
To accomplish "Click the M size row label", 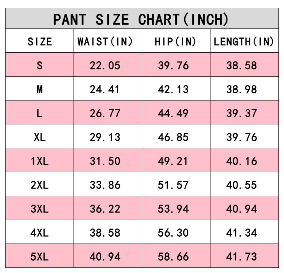I will click(x=40, y=89).
